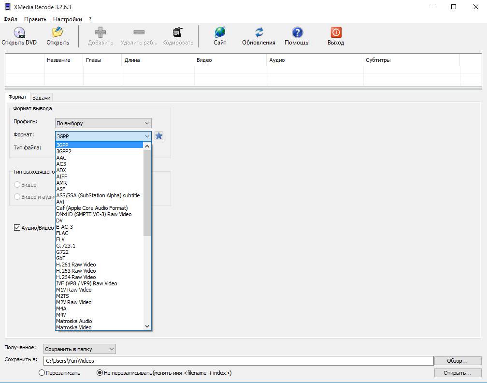Choose M2TS from the format list
The image size is (487, 383).
click(100, 296)
